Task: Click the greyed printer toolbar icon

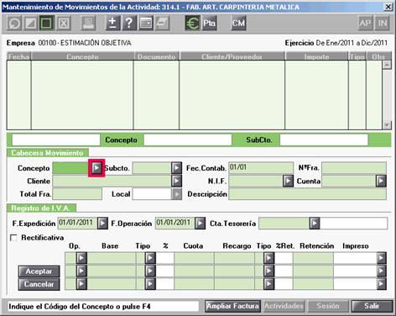Action: pyautogui.click(x=88, y=23)
